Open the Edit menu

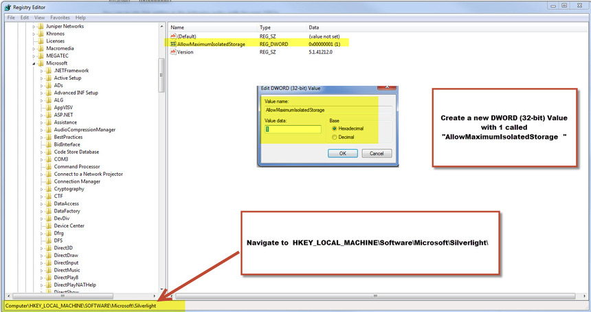click(25, 17)
